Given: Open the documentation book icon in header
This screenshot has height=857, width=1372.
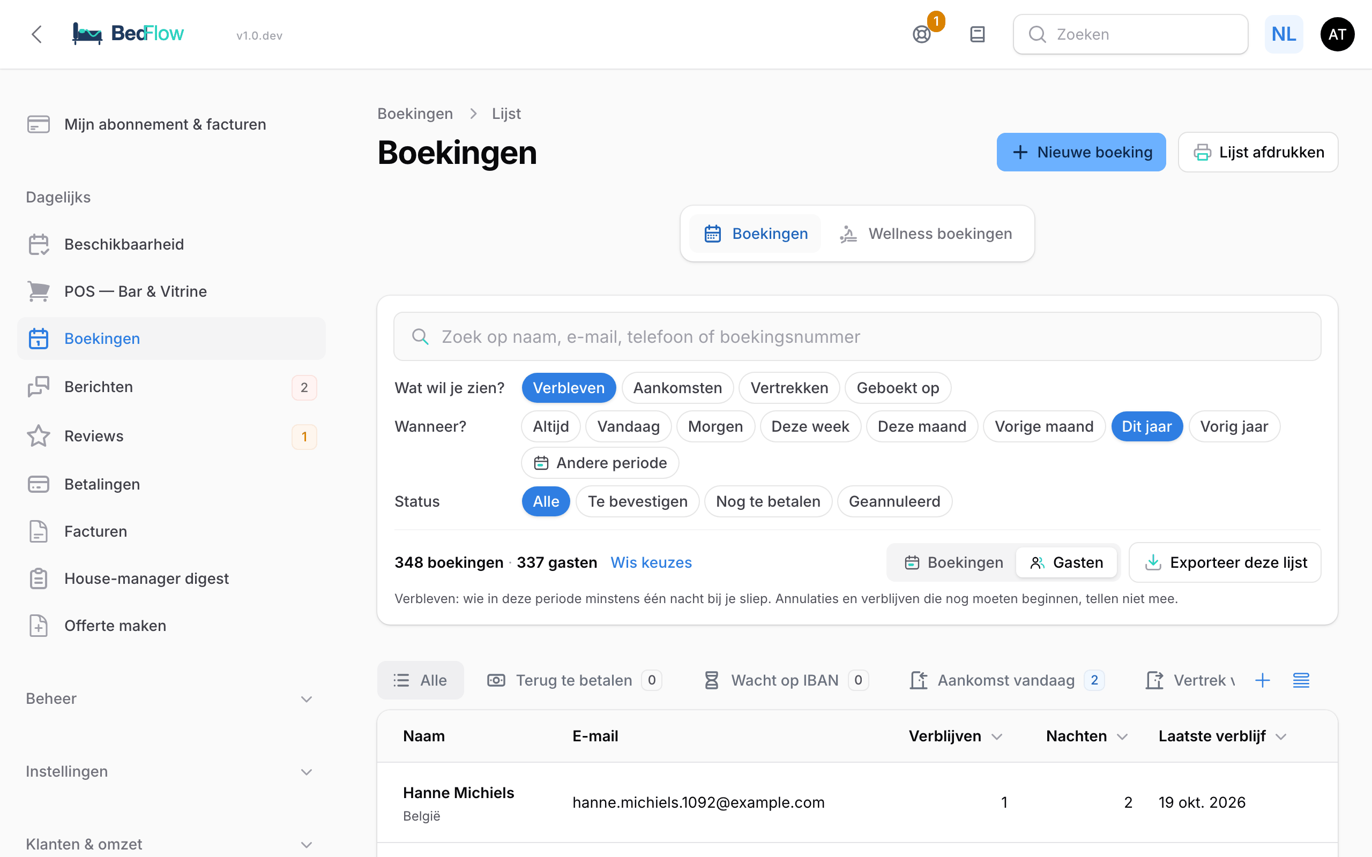Looking at the screenshot, I should tap(978, 35).
